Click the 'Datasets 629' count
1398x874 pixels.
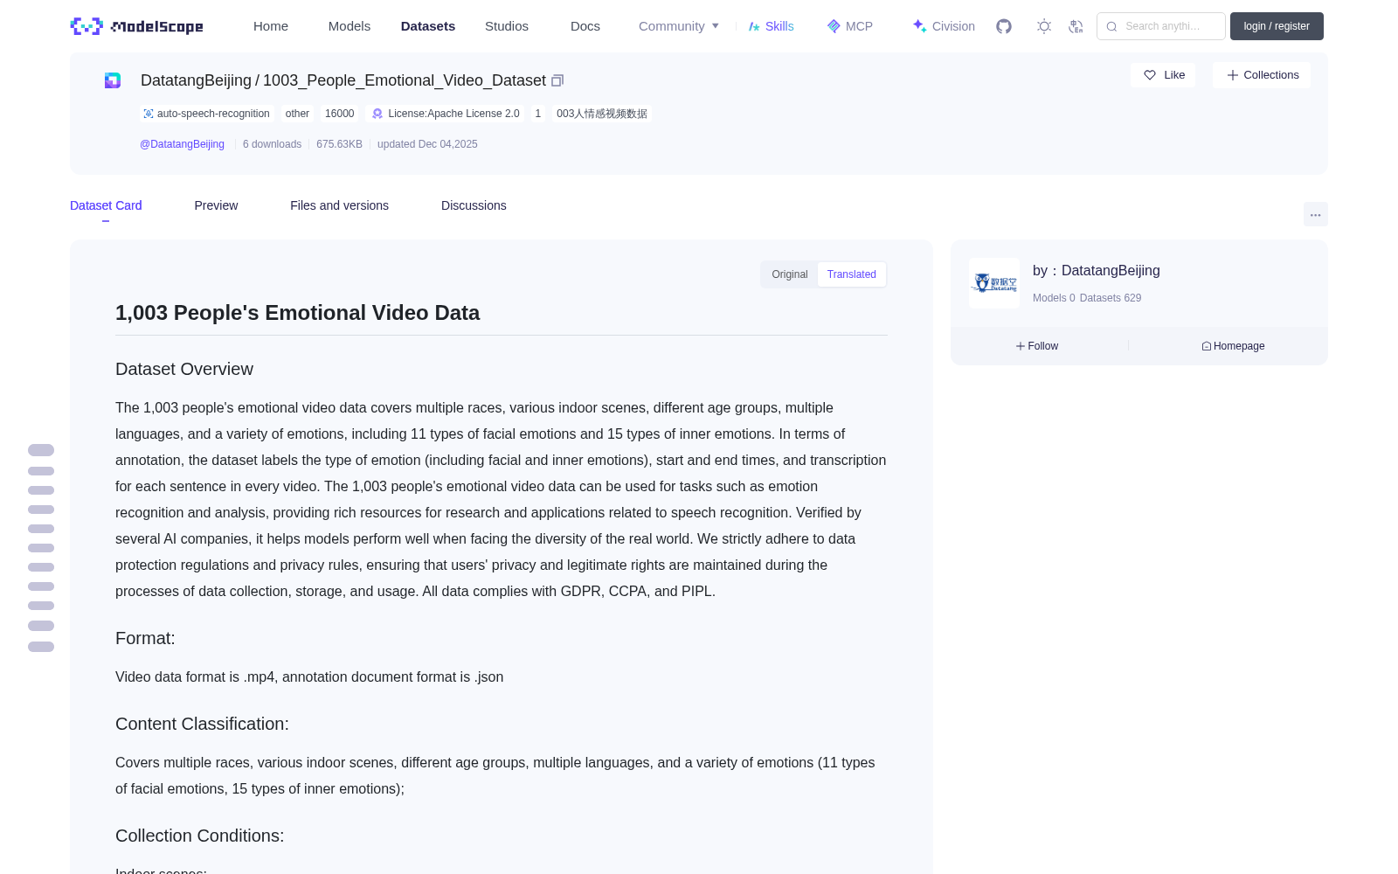click(x=1111, y=298)
